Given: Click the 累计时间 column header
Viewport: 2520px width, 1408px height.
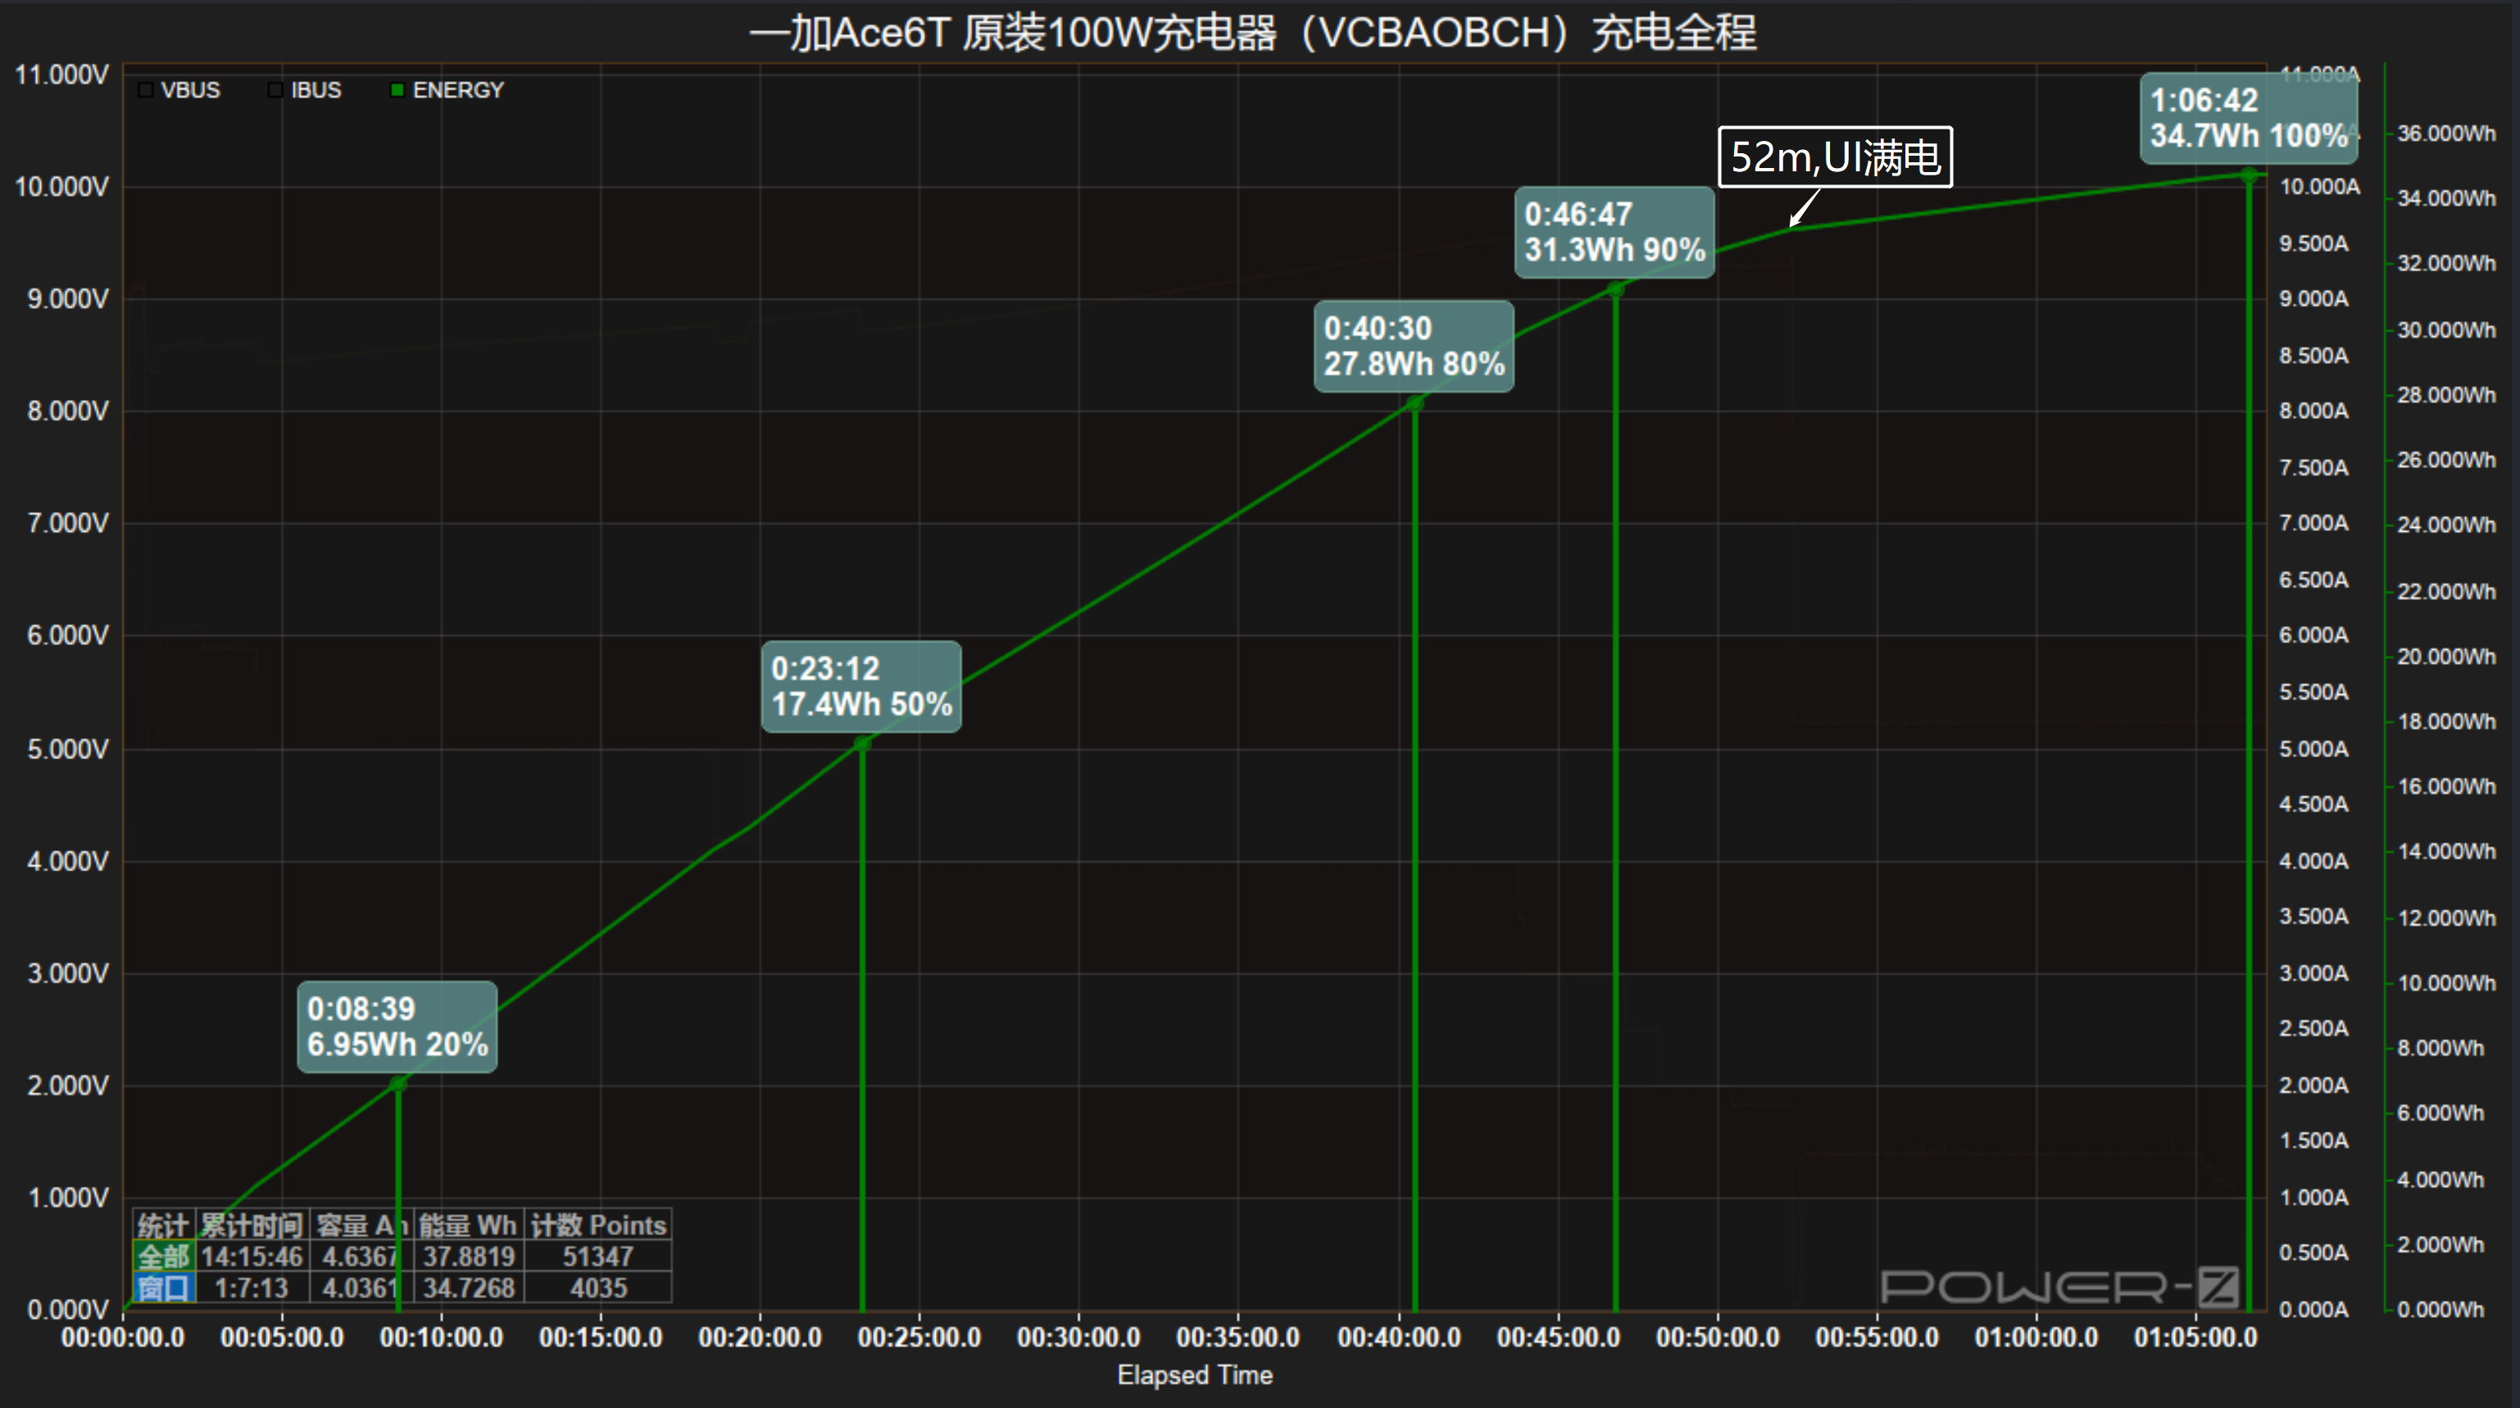Looking at the screenshot, I should click(x=252, y=1225).
